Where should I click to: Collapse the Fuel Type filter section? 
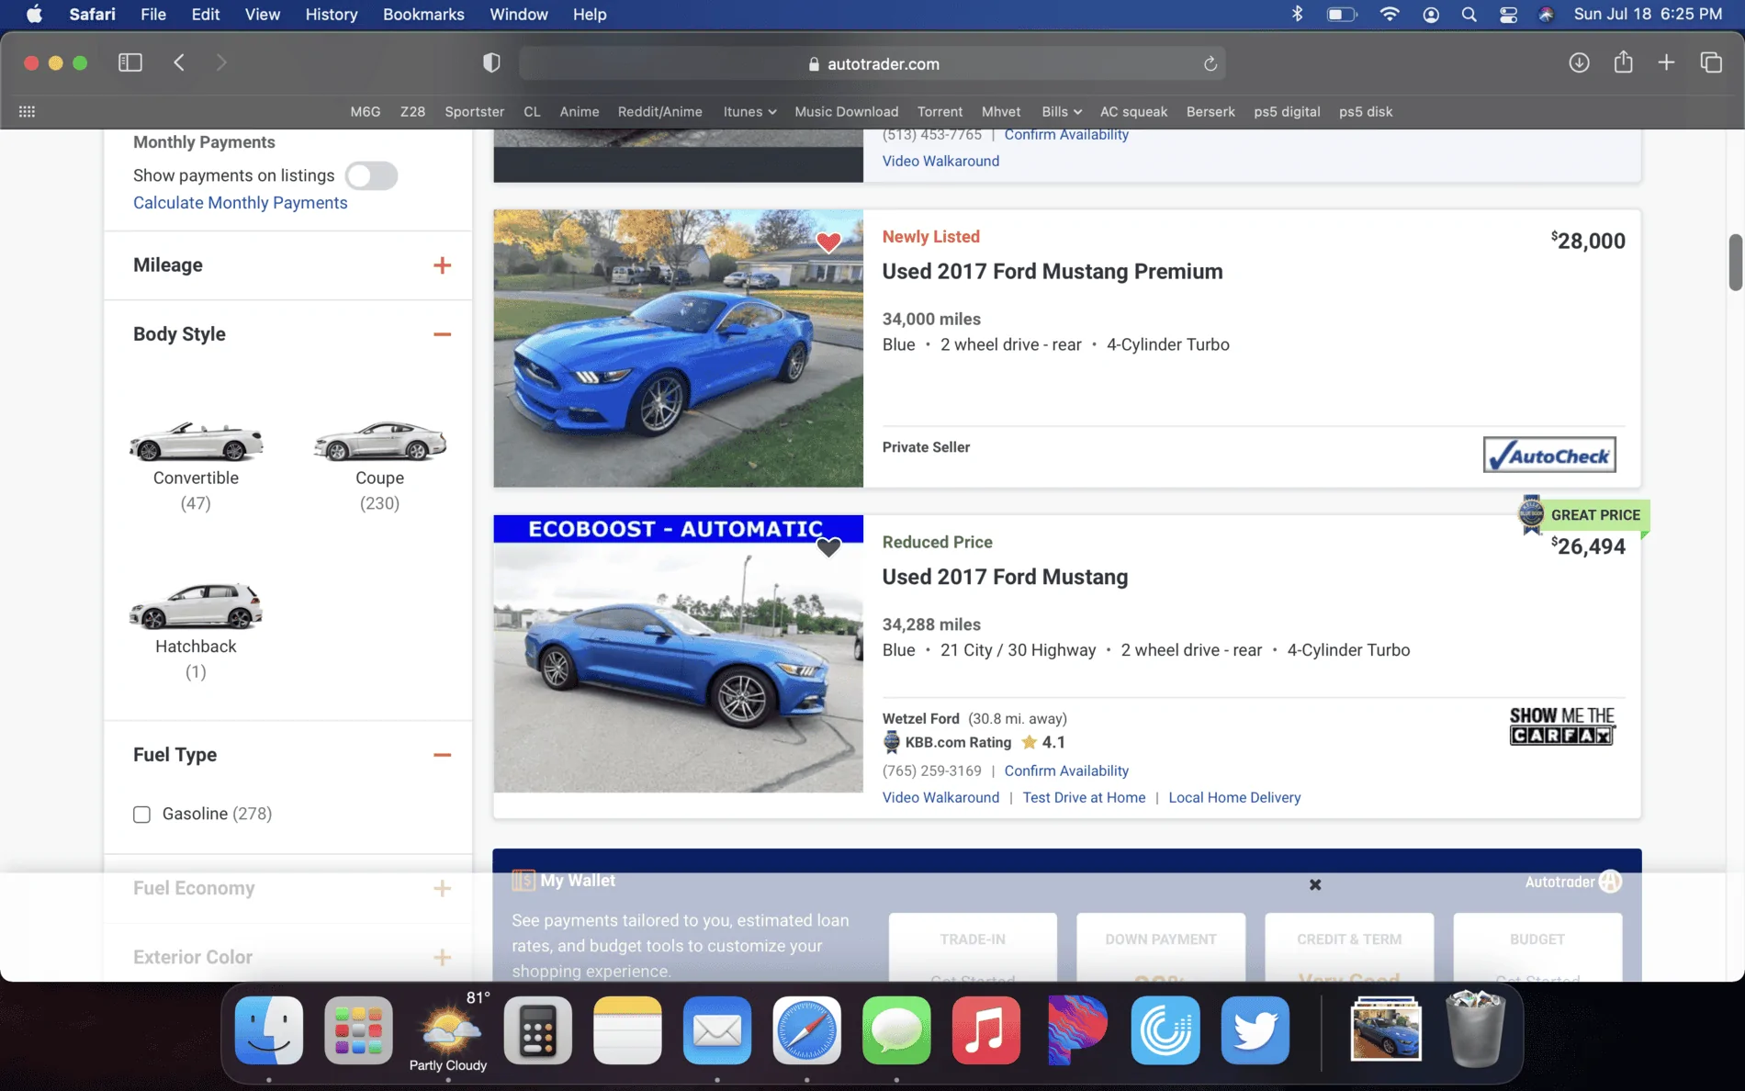pyautogui.click(x=442, y=755)
